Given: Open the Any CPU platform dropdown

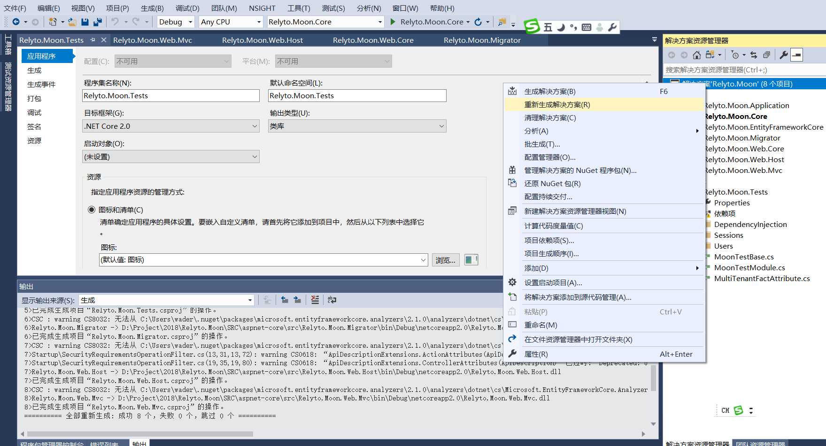Looking at the screenshot, I should pyautogui.click(x=231, y=22).
